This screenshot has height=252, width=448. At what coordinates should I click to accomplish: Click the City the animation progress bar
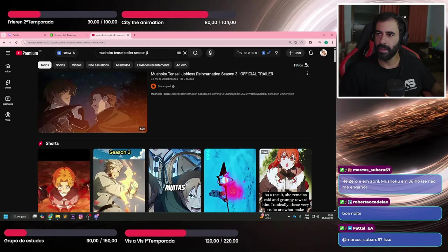click(x=178, y=14)
